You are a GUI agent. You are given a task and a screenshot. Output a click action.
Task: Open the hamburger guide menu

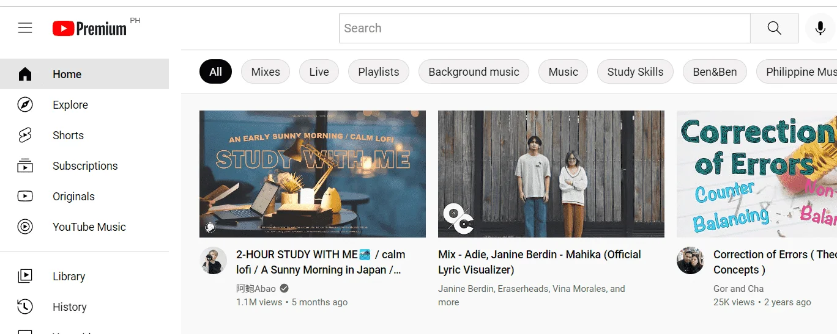(25, 28)
